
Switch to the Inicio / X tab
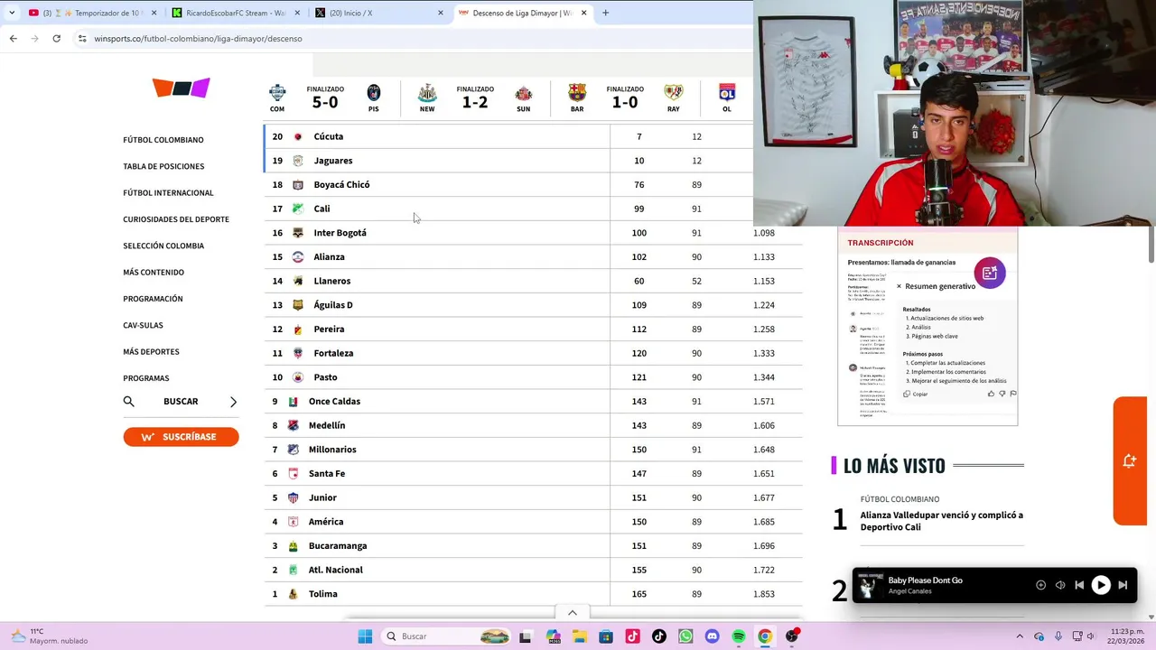379,13
